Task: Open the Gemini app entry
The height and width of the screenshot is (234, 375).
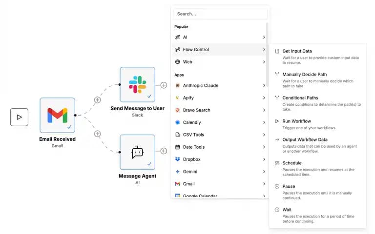Action: pos(220,172)
